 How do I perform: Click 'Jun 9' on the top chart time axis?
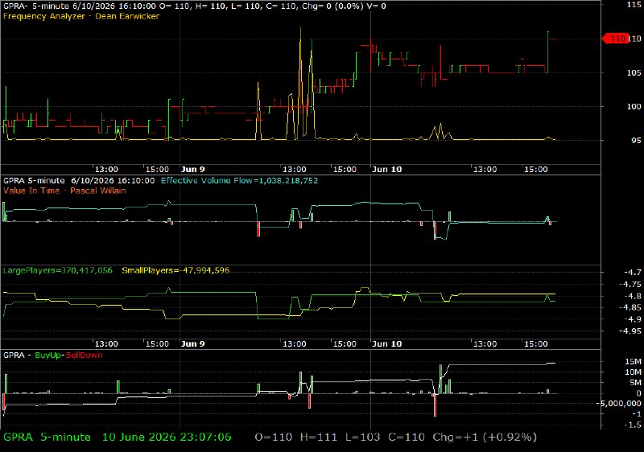[x=193, y=170]
